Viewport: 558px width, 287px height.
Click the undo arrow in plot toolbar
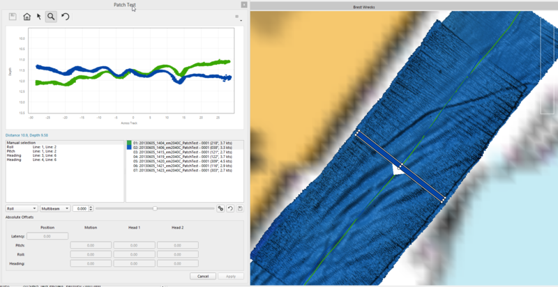[66, 16]
